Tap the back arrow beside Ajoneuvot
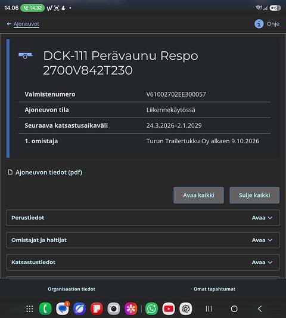 point(9,24)
